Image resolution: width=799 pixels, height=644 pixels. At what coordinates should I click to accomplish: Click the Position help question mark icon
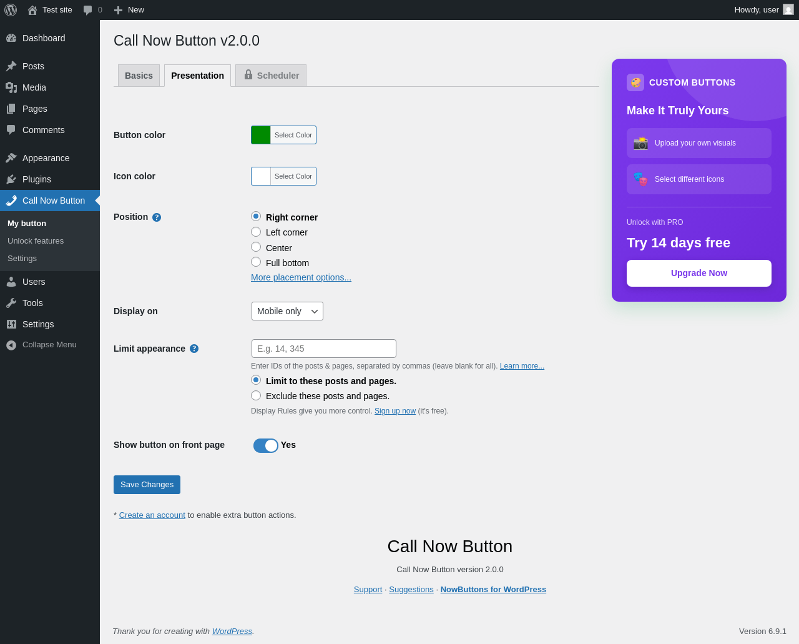pos(157,217)
